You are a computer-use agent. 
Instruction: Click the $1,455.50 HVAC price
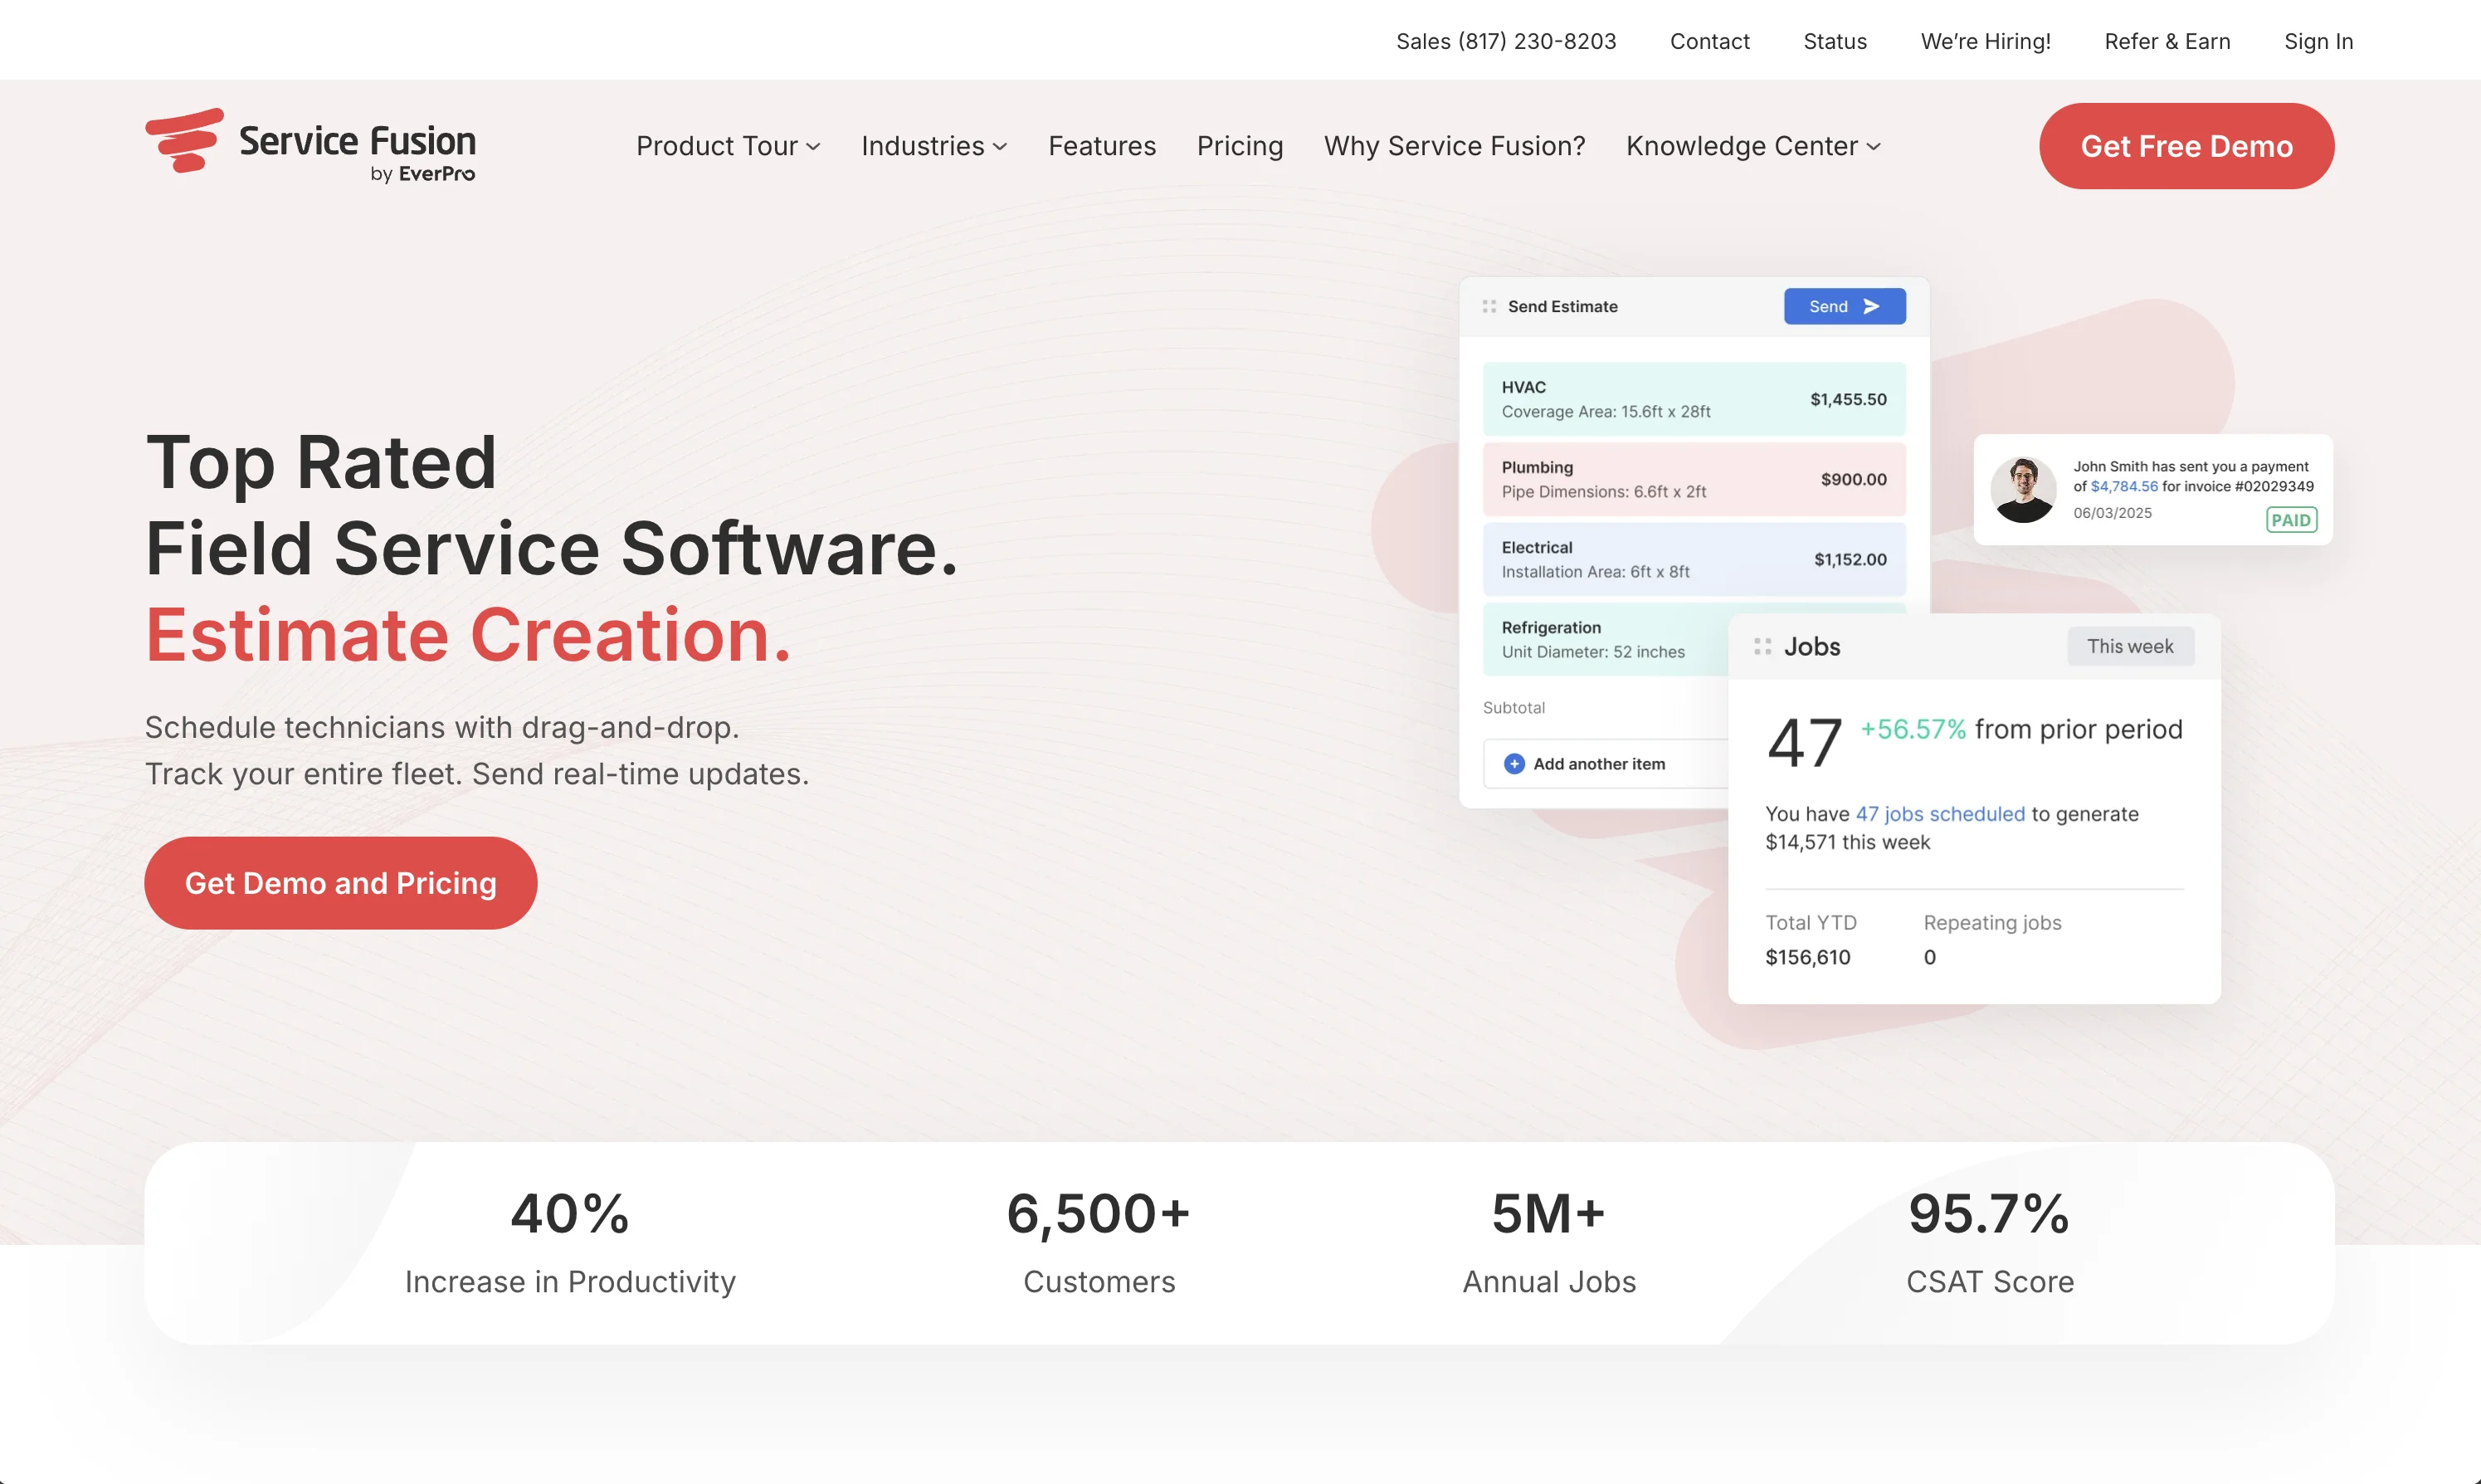(x=1848, y=399)
